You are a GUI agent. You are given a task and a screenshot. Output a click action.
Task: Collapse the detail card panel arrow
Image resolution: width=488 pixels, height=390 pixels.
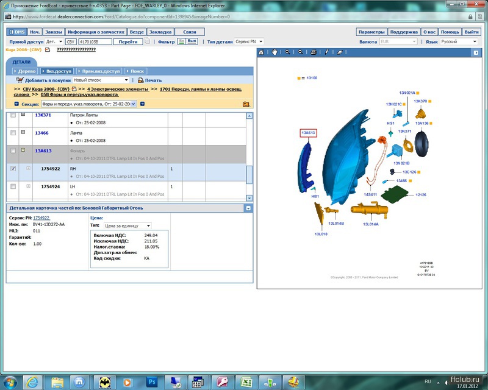(x=248, y=208)
